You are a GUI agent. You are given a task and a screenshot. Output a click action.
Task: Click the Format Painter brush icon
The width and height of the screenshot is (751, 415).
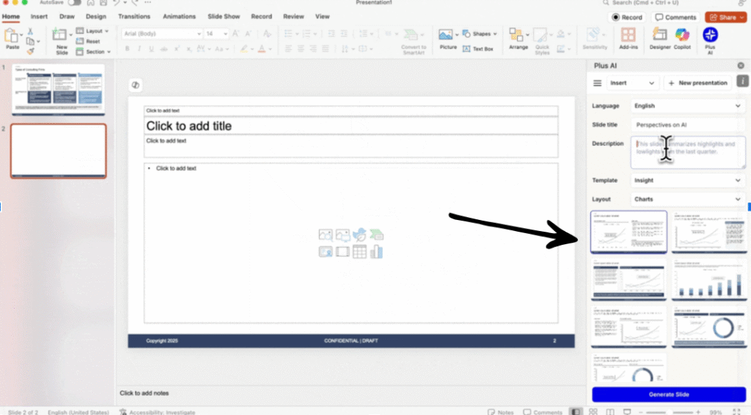30,51
